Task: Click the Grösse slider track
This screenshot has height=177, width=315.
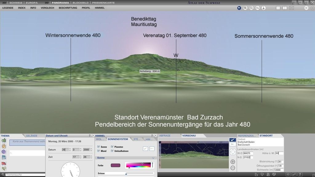Action: [x=140, y=173]
